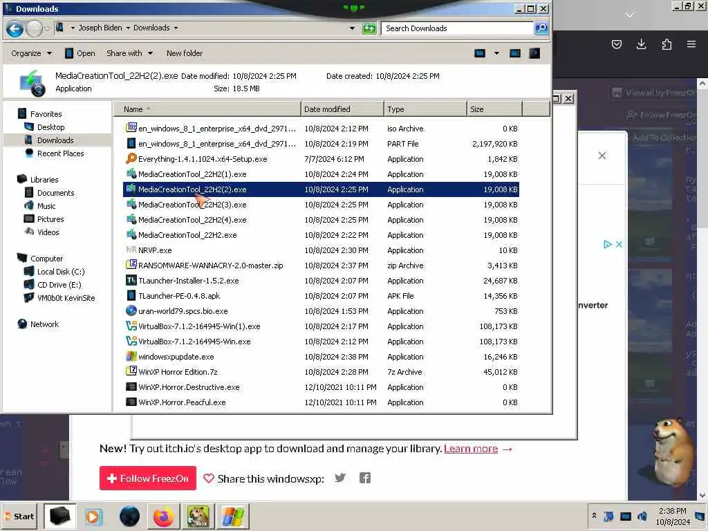708x531 pixels.
Task: Click the search magnifier button
Action: click(541, 28)
